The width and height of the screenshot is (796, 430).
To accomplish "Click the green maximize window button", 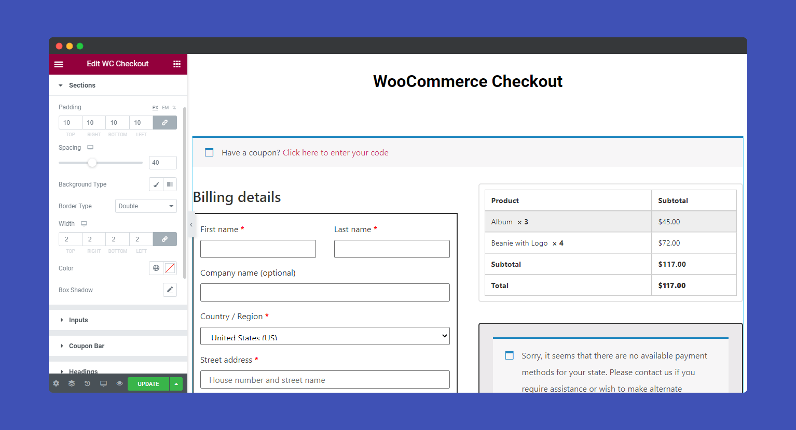I will coord(80,46).
